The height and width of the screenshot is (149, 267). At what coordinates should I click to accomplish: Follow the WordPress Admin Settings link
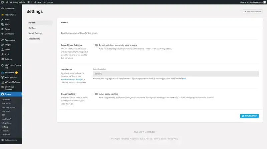[x=71, y=80]
